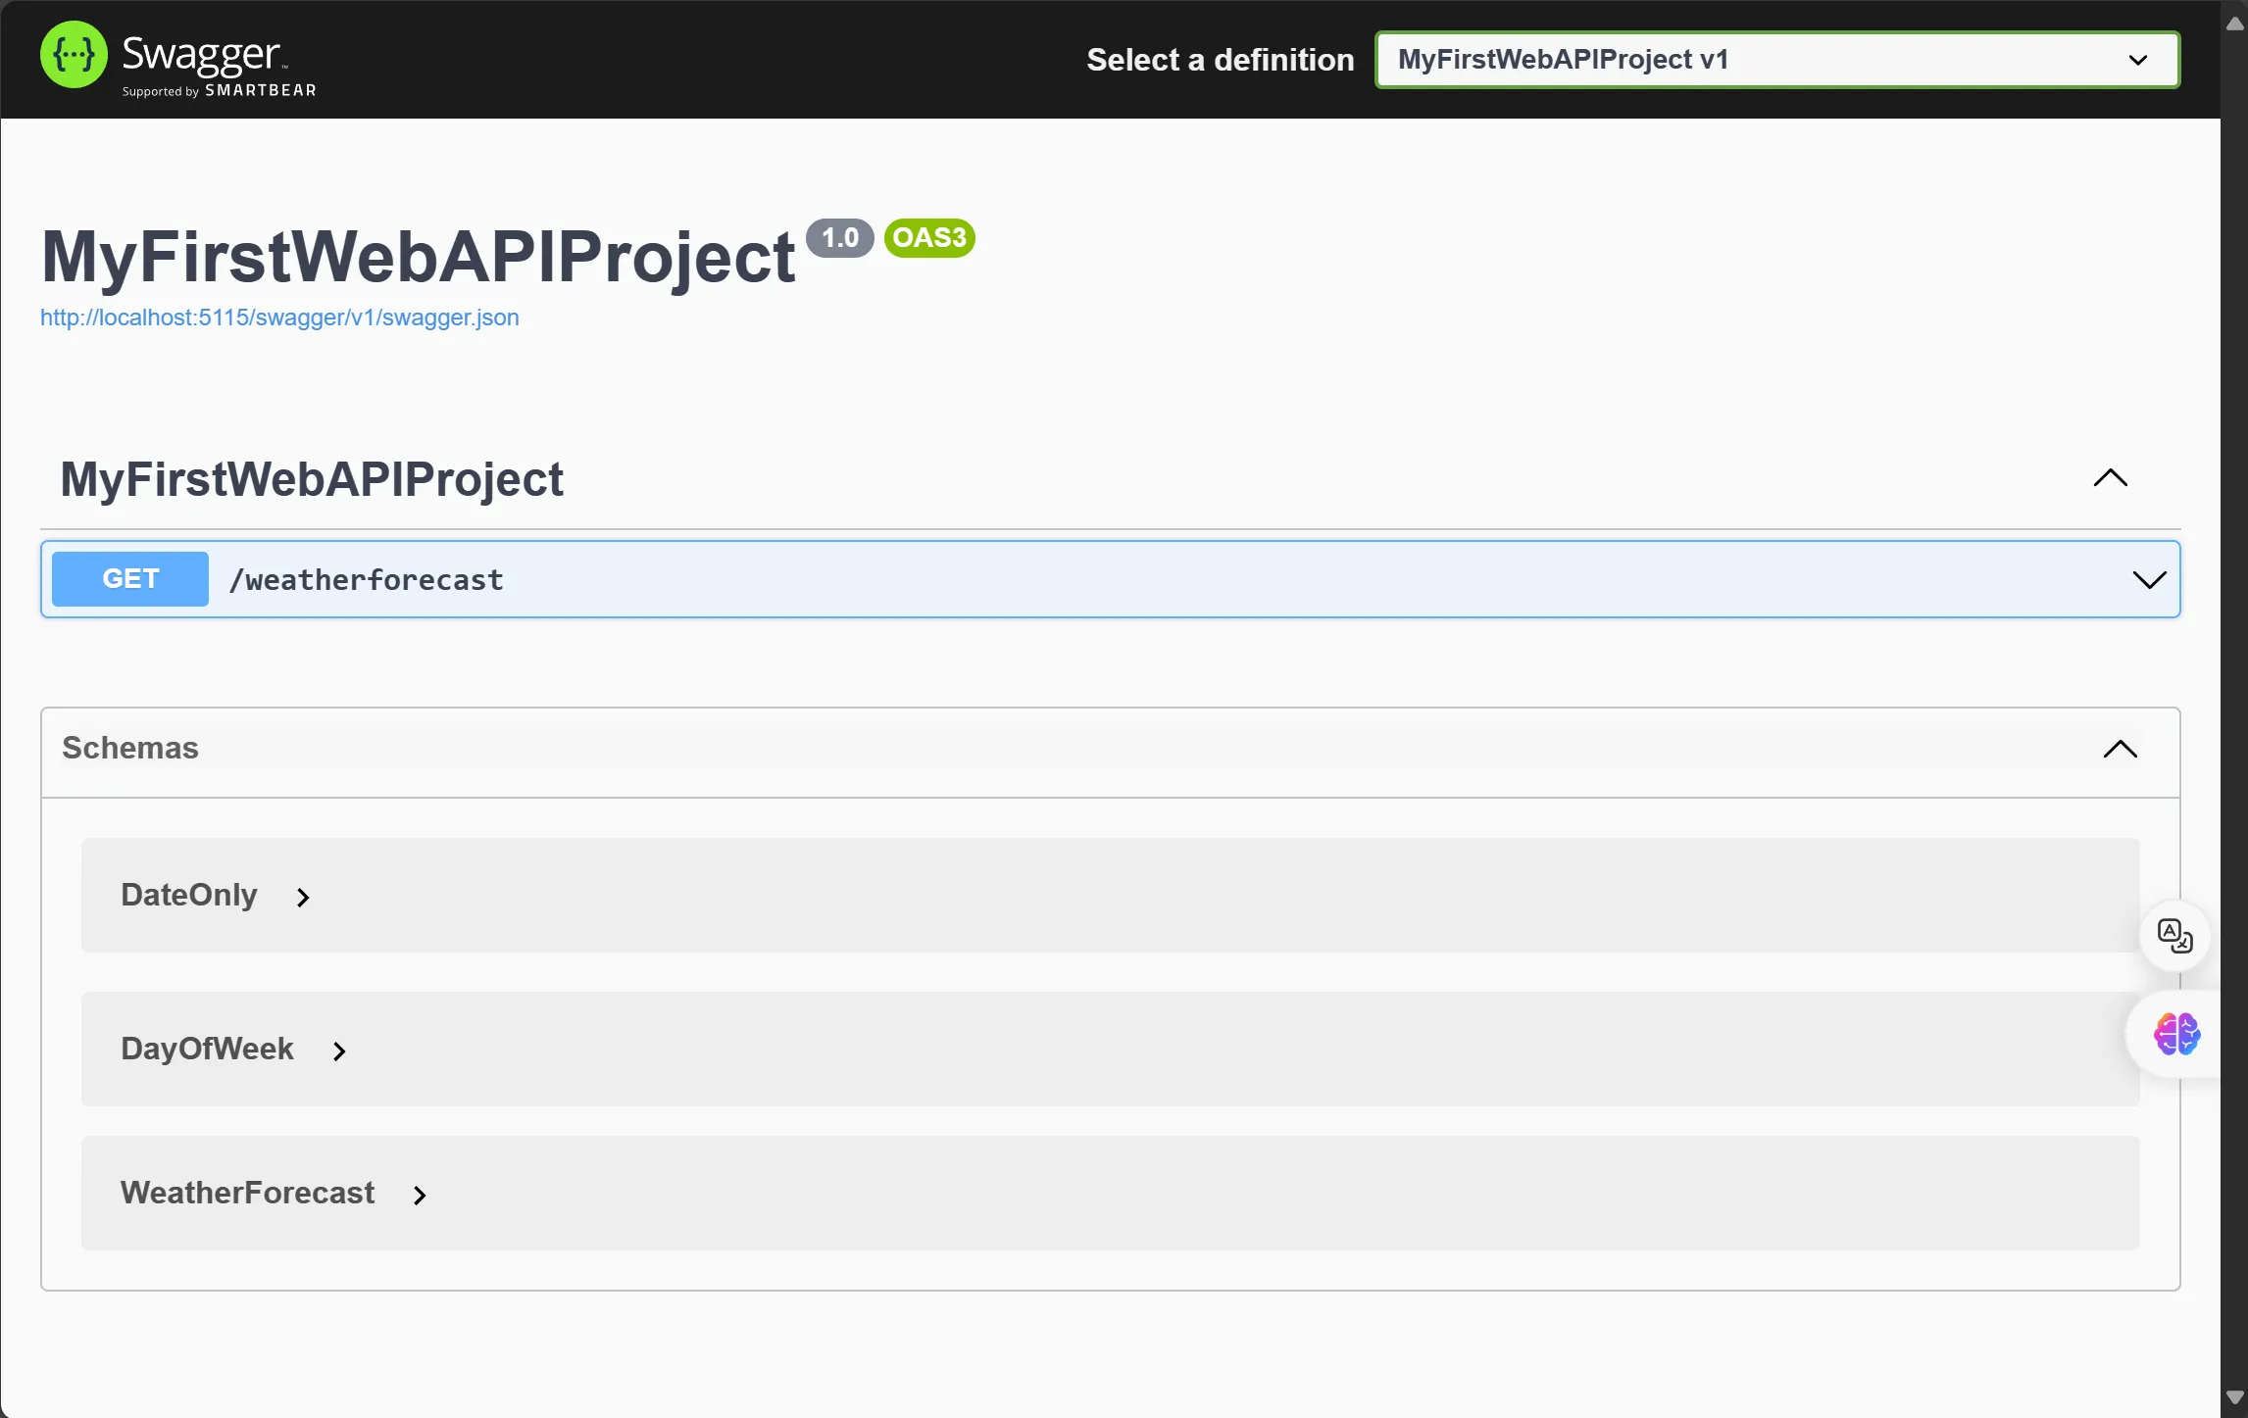The height and width of the screenshot is (1418, 2248).
Task: Collapse the Schemas section arrow
Action: coord(2121,750)
